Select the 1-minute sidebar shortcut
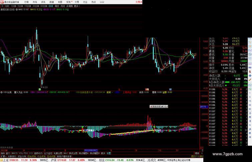Image resolution: width=252 pixels, height=162 pixels. pos(250,93)
